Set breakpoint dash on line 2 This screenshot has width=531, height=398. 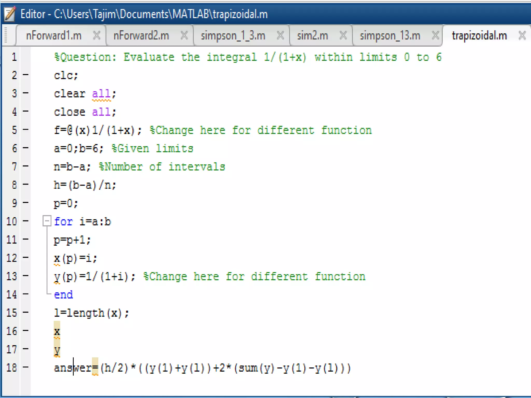(x=25, y=75)
